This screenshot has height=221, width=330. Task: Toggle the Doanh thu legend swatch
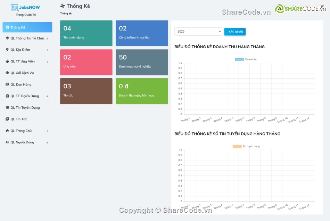click(x=239, y=59)
